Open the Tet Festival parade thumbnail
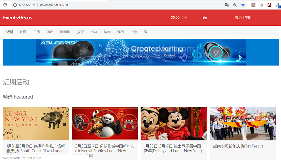The image size is (281, 160). pyautogui.click(x=243, y=124)
